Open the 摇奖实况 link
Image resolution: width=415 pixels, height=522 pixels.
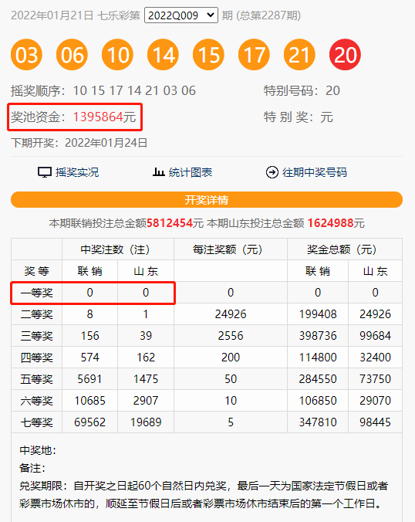(x=77, y=172)
